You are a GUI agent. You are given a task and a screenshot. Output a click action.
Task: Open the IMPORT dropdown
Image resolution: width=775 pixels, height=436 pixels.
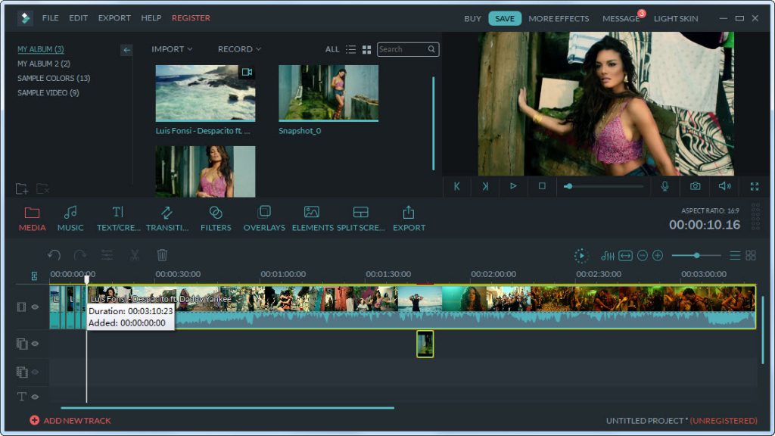pyautogui.click(x=172, y=49)
